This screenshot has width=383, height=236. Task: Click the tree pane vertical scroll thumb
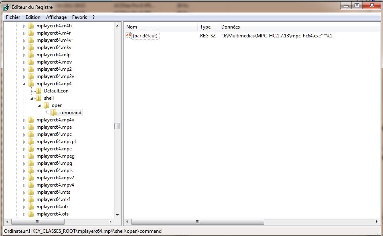[118, 126]
